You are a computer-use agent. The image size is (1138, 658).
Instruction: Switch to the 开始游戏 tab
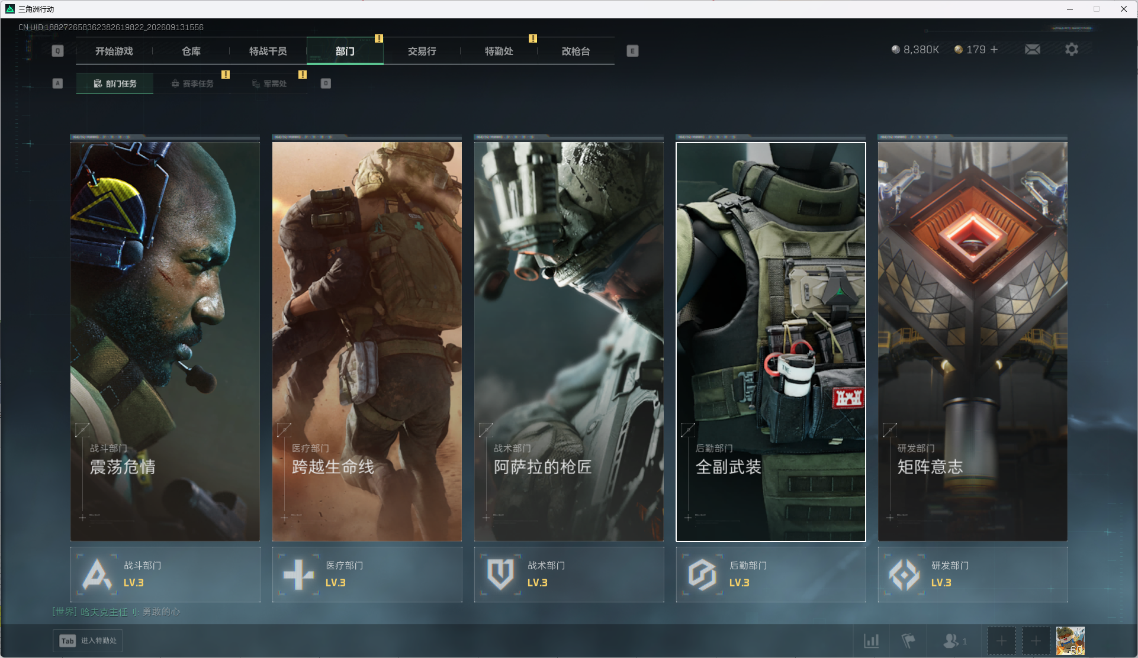[114, 51]
